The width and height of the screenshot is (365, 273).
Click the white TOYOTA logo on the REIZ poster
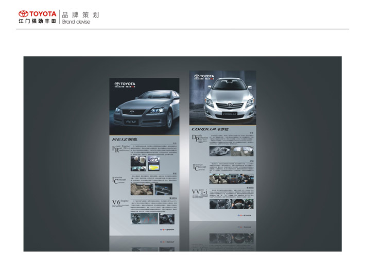coord(125,84)
